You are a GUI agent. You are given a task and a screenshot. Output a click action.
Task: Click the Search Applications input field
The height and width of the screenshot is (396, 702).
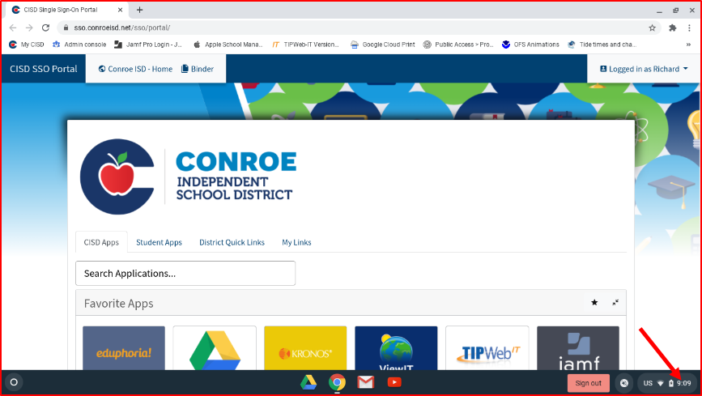click(x=185, y=274)
